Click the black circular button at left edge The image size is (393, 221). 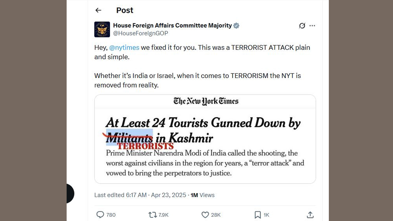coord(70,193)
